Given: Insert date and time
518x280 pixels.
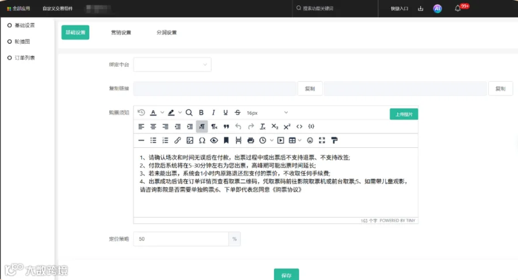Looking at the screenshot, I should point(262,140).
